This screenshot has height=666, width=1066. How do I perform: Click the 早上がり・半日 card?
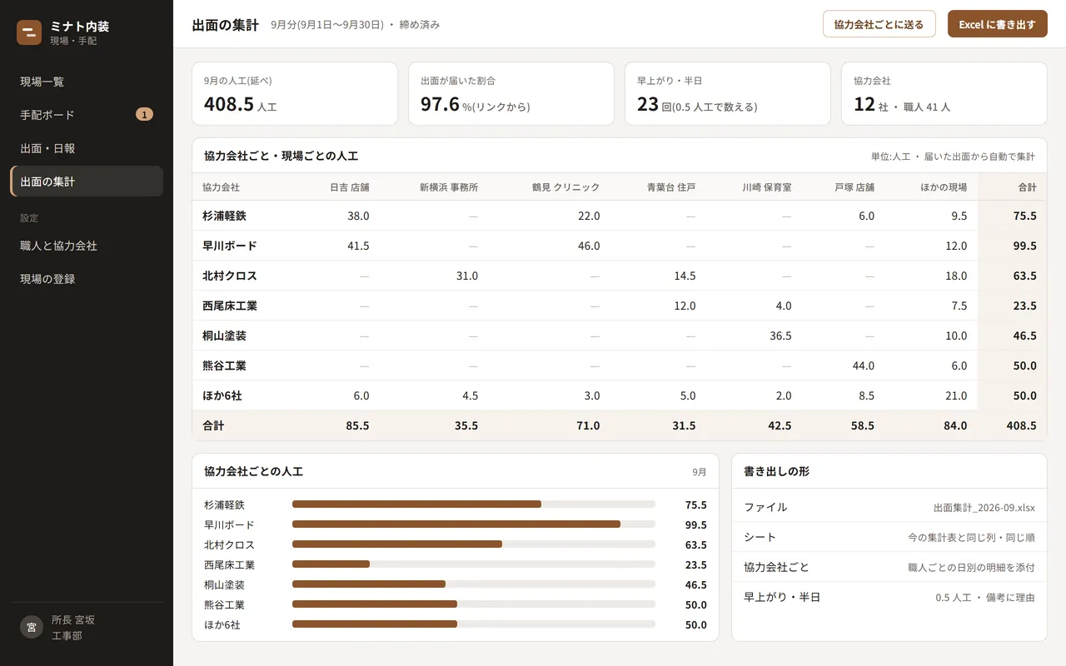tap(728, 93)
